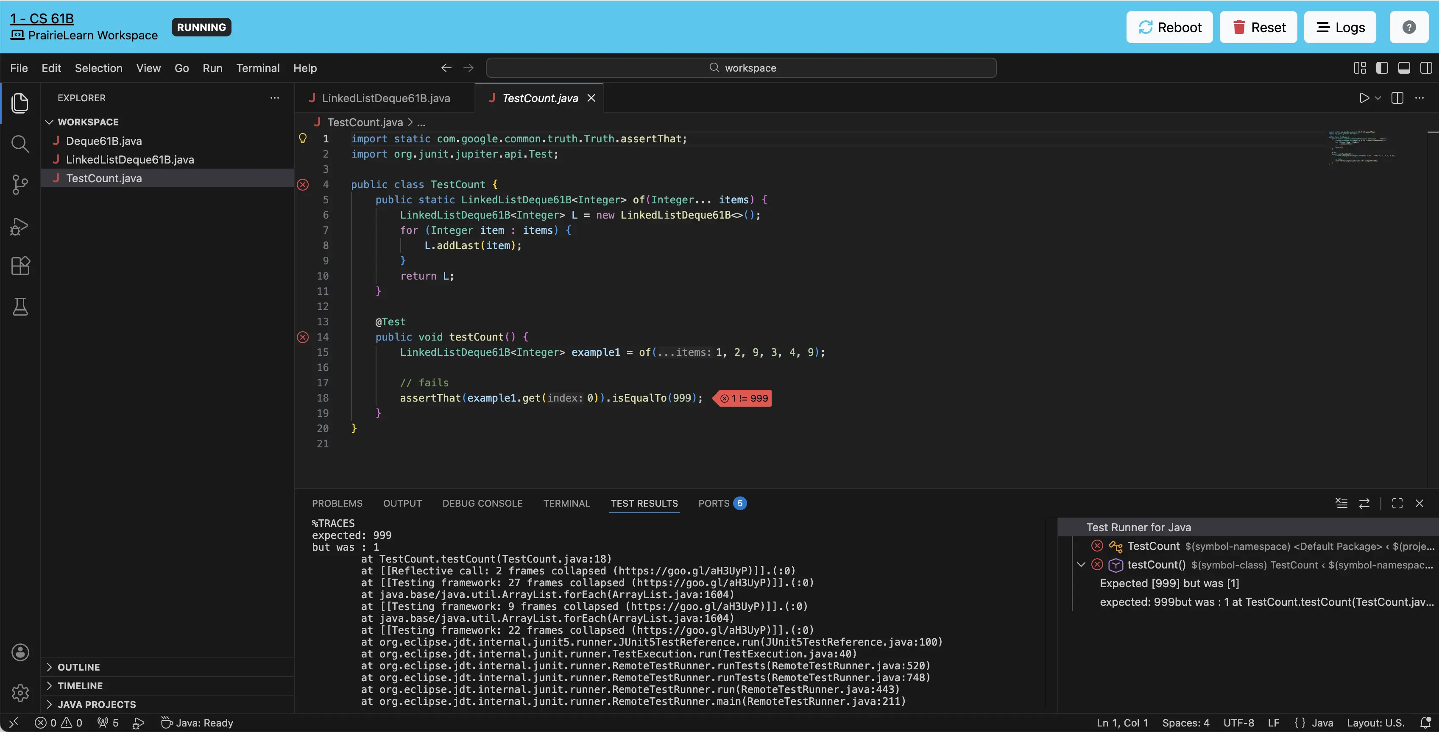Click the editor minimap preview
Viewport: 1439px width, 732px height.
tap(1360, 147)
